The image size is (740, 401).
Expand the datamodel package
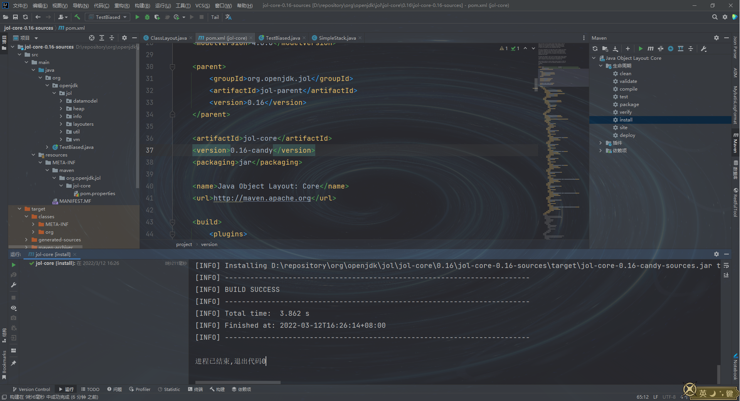[x=61, y=101]
